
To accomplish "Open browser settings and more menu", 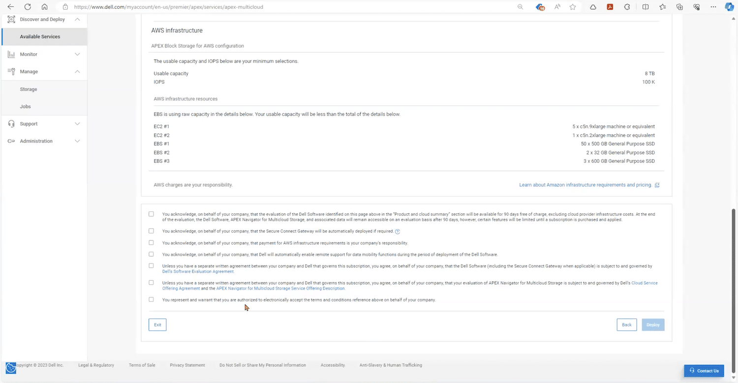I will pyautogui.click(x=713, y=7).
